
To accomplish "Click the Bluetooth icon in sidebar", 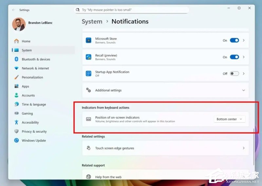I will coord(16,59).
